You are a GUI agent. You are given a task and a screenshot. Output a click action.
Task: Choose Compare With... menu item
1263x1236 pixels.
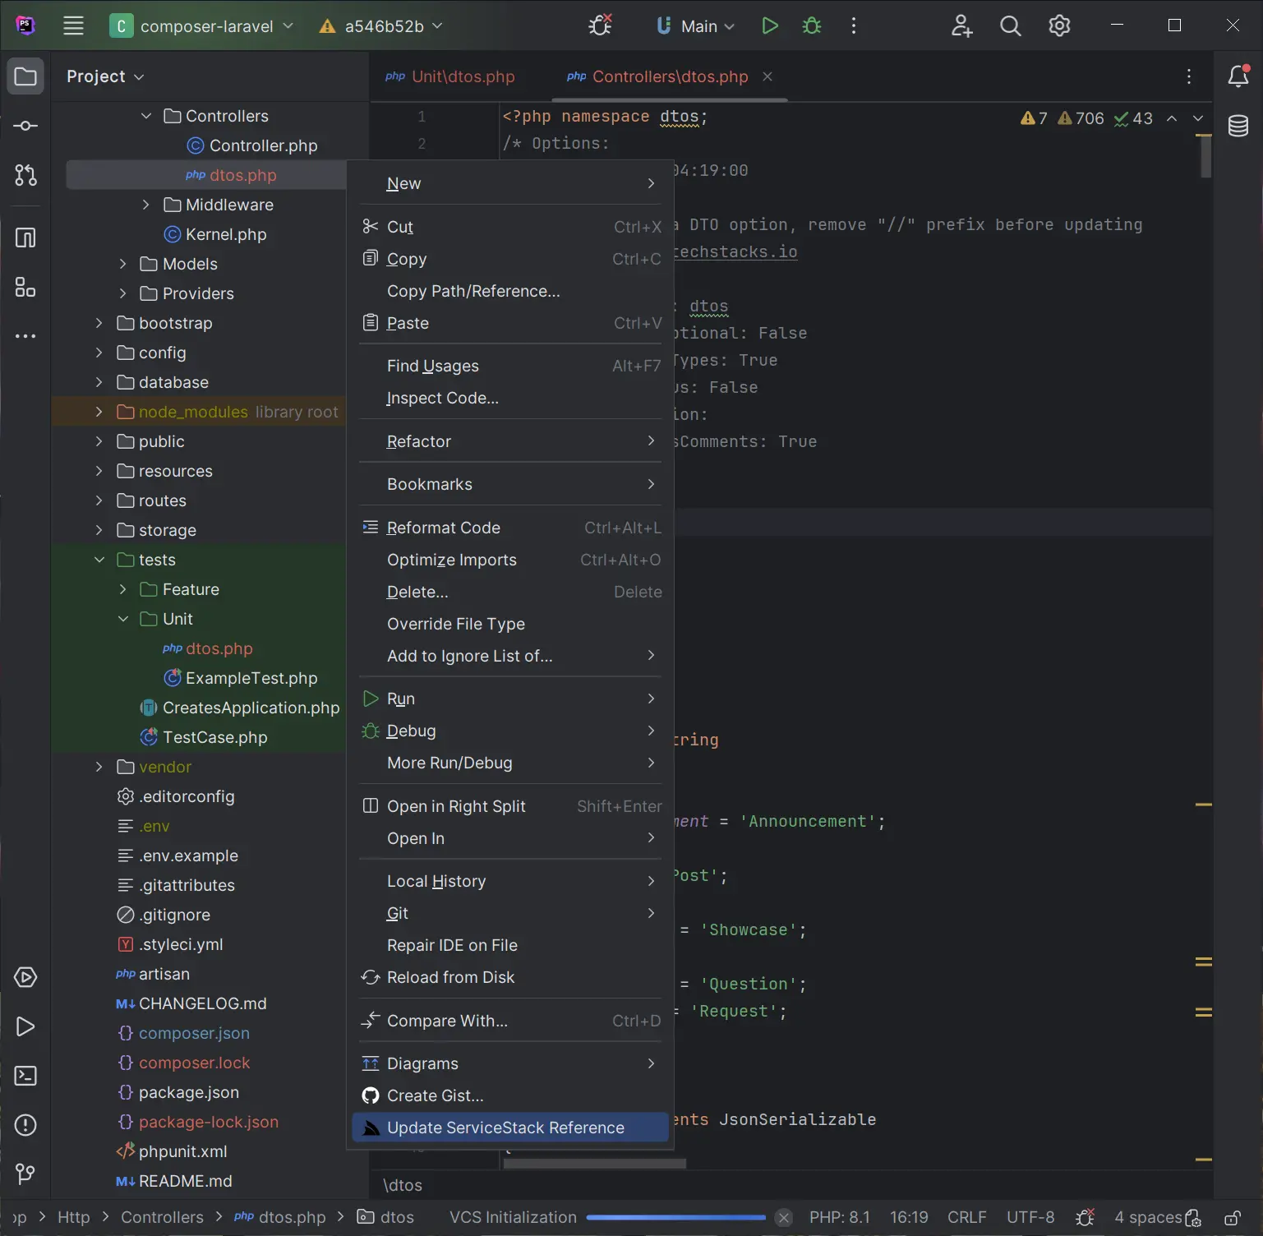pyautogui.click(x=510, y=1021)
